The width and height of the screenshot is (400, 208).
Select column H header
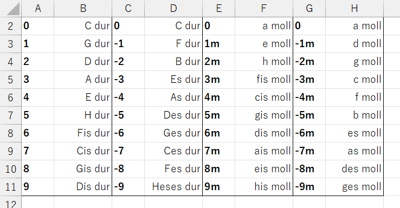354,9
